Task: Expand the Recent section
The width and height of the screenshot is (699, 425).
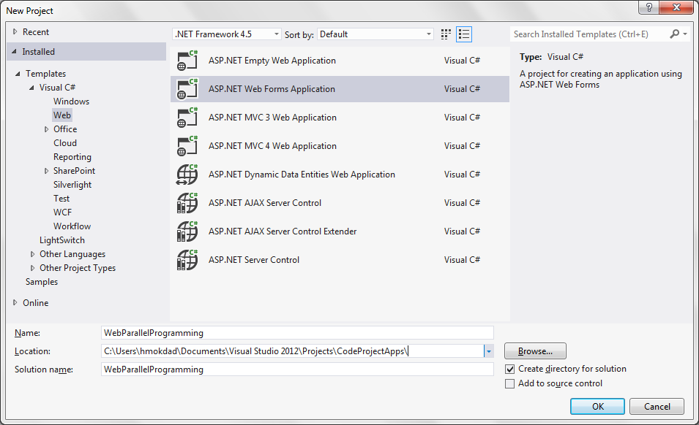Action: pos(15,31)
